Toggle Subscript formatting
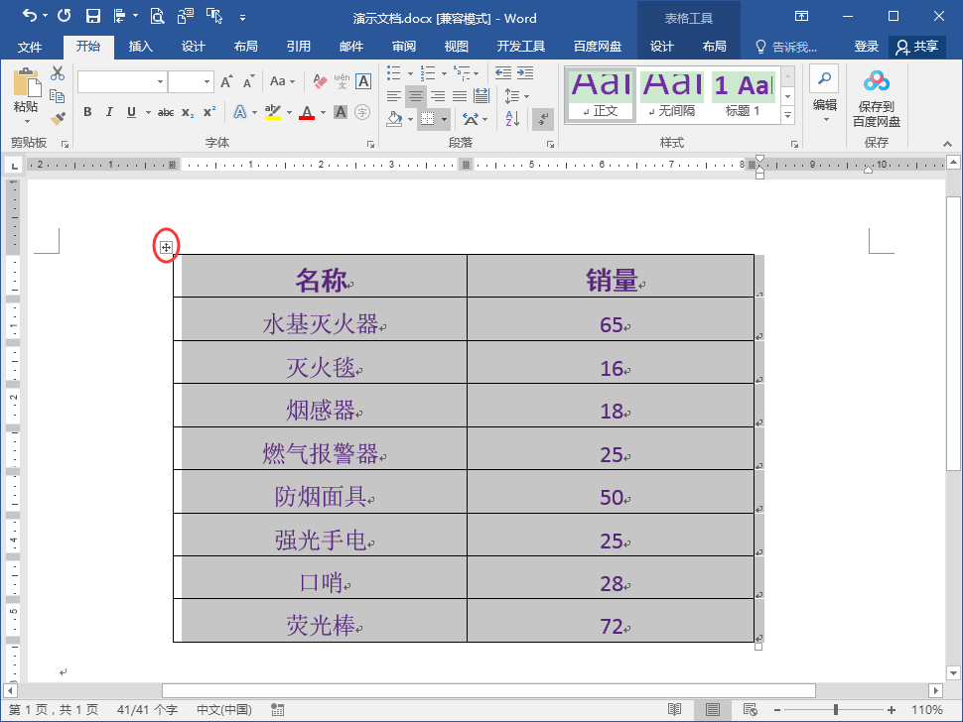This screenshot has width=963, height=722. pos(188,112)
